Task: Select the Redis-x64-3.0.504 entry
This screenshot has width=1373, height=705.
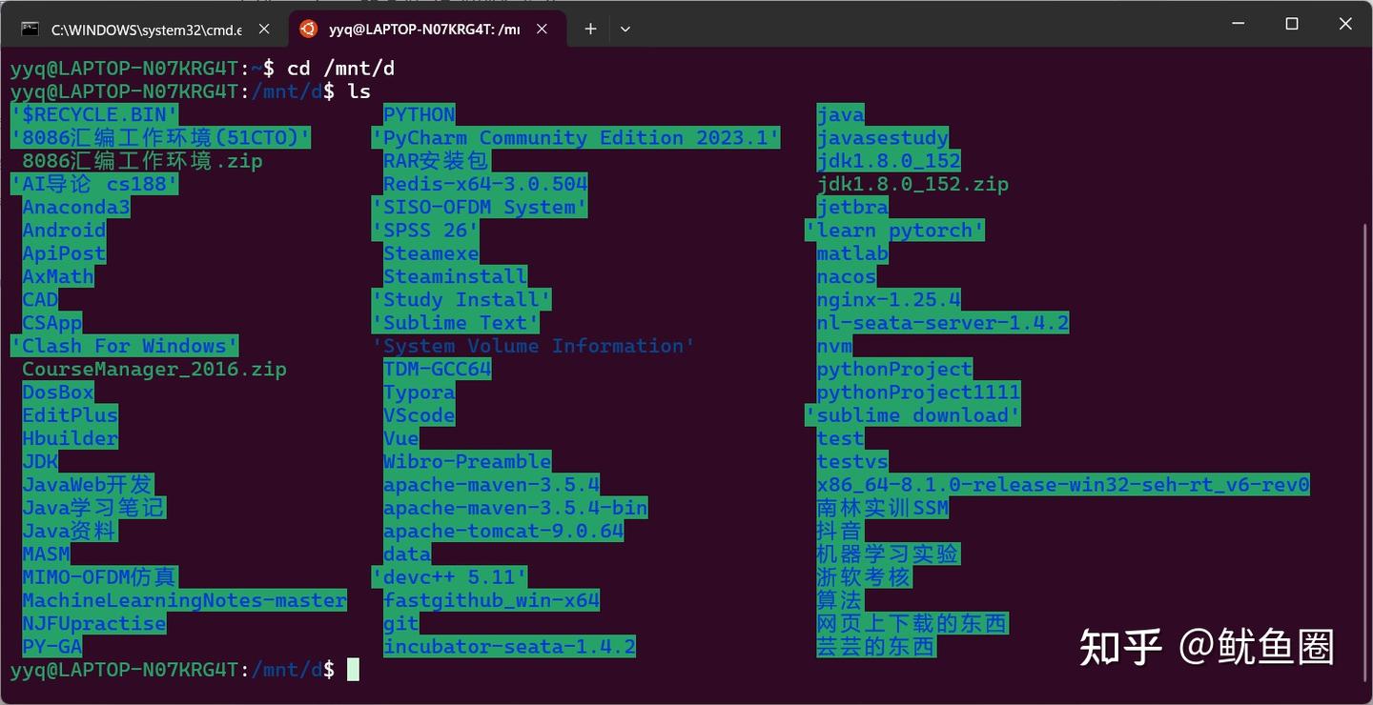Action: pos(483,184)
